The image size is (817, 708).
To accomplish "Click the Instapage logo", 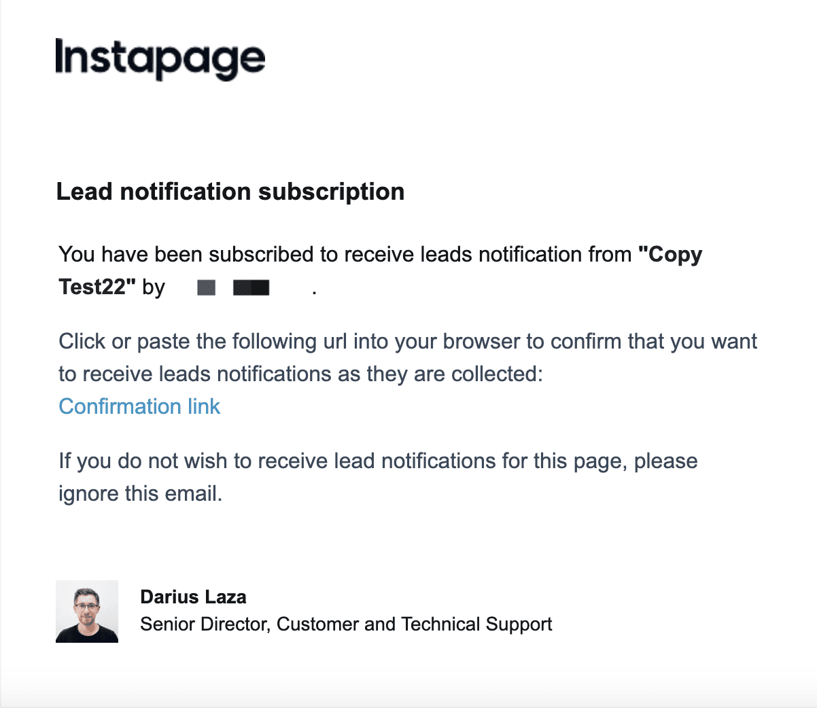I will [160, 59].
